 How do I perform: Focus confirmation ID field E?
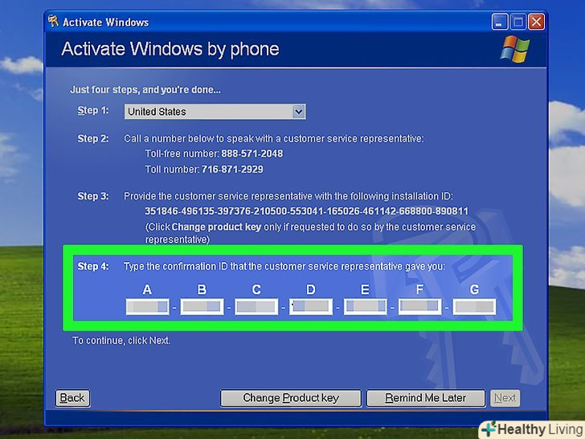(x=366, y=306)
